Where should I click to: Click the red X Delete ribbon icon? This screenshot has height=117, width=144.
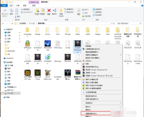point(49,11)
